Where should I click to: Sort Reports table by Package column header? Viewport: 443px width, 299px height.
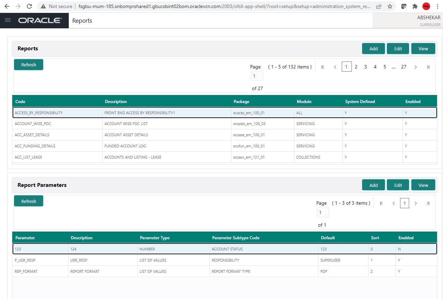coord(242,102)
